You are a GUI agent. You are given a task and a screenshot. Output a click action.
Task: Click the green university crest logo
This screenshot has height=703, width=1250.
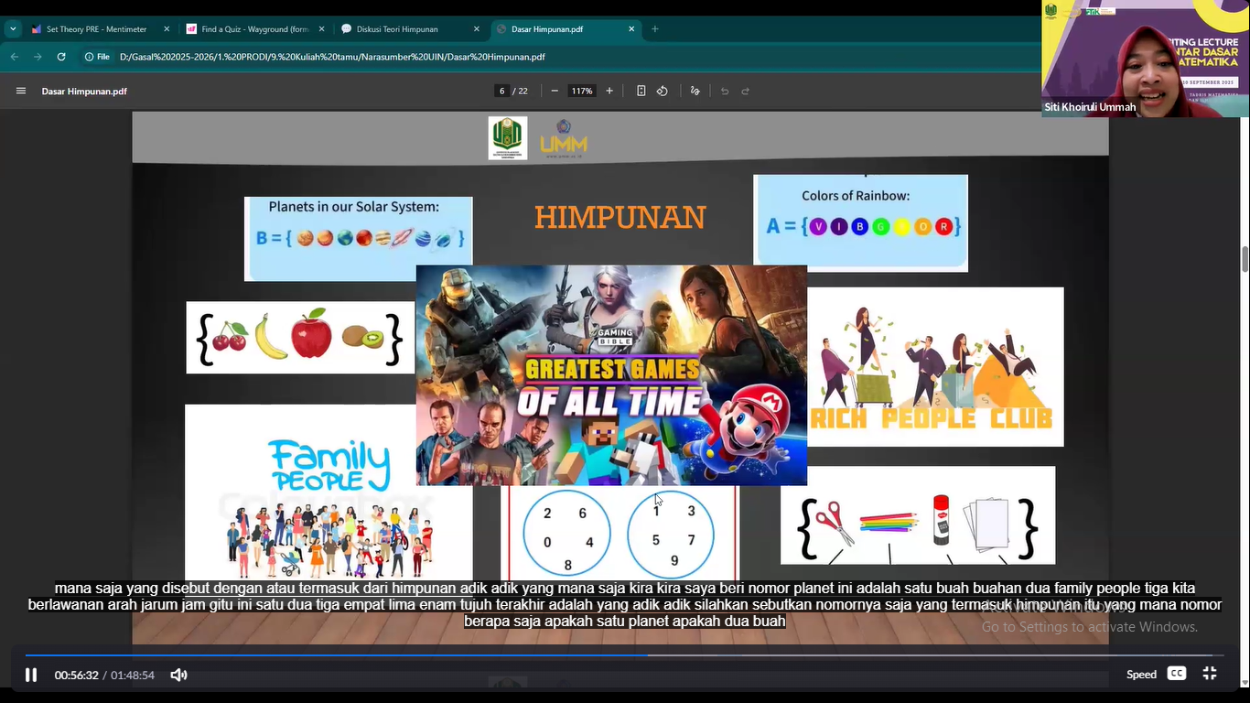click(508, 138)
